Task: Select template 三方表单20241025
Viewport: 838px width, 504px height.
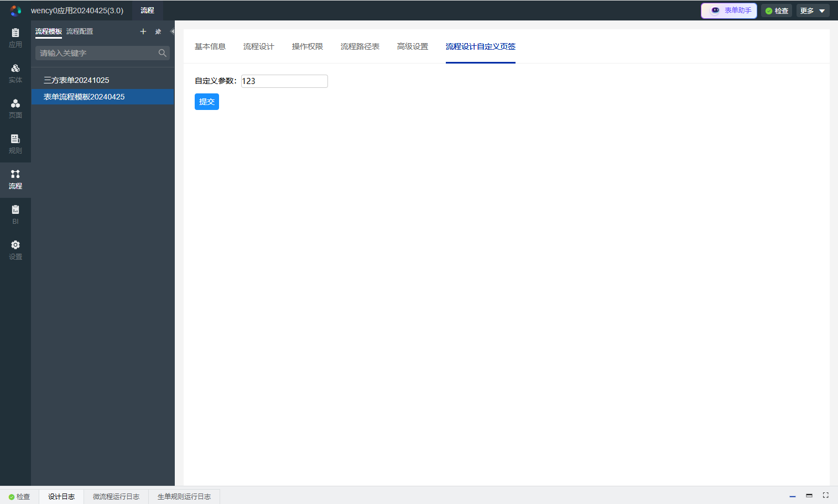Action: [x=102, y=80]
